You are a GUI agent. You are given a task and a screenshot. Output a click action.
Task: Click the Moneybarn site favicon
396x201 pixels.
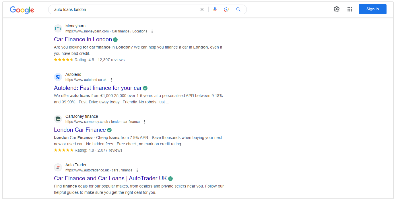[x=58, y=28]
